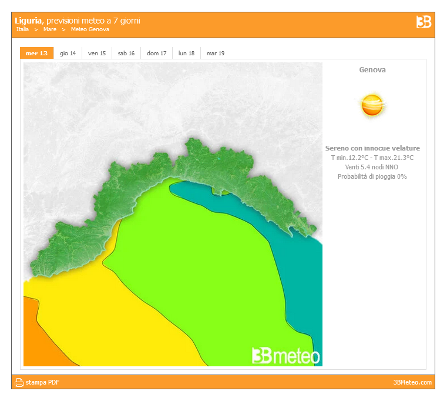This screenshot has height=401, width=447.
Task: Click the 3Bmeteo watermark logo on map
Action: click(286, 355)
